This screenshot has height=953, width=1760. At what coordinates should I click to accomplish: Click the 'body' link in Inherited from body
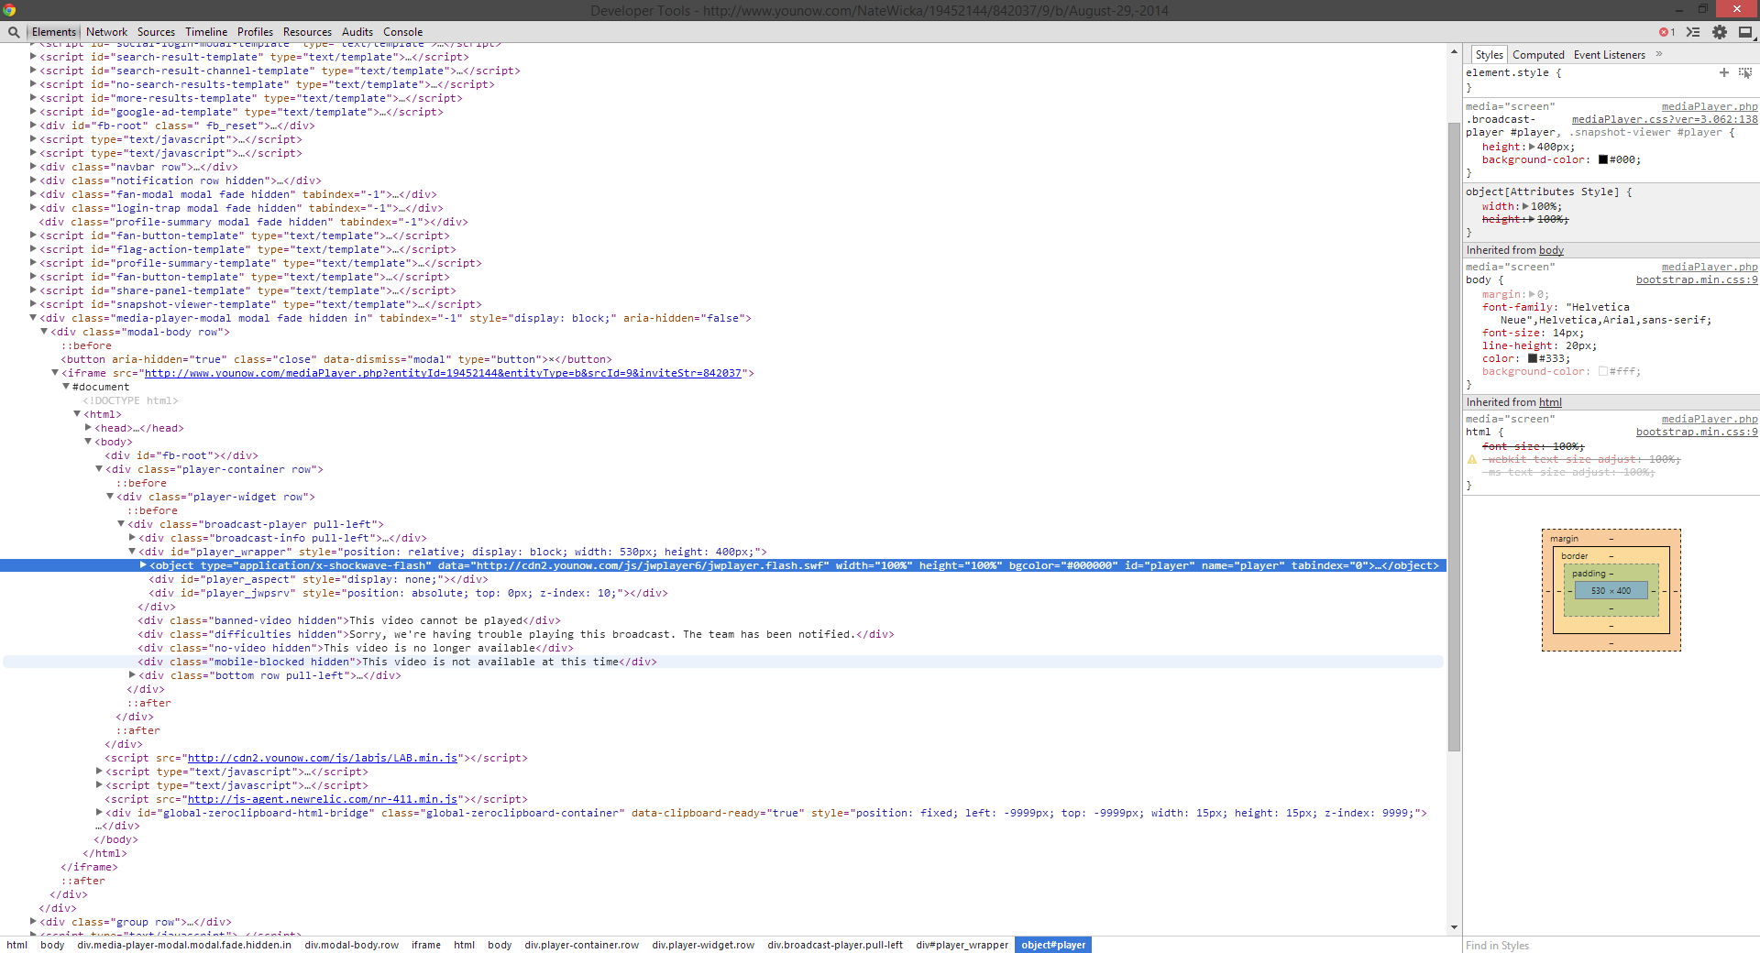pos(1551,250)
